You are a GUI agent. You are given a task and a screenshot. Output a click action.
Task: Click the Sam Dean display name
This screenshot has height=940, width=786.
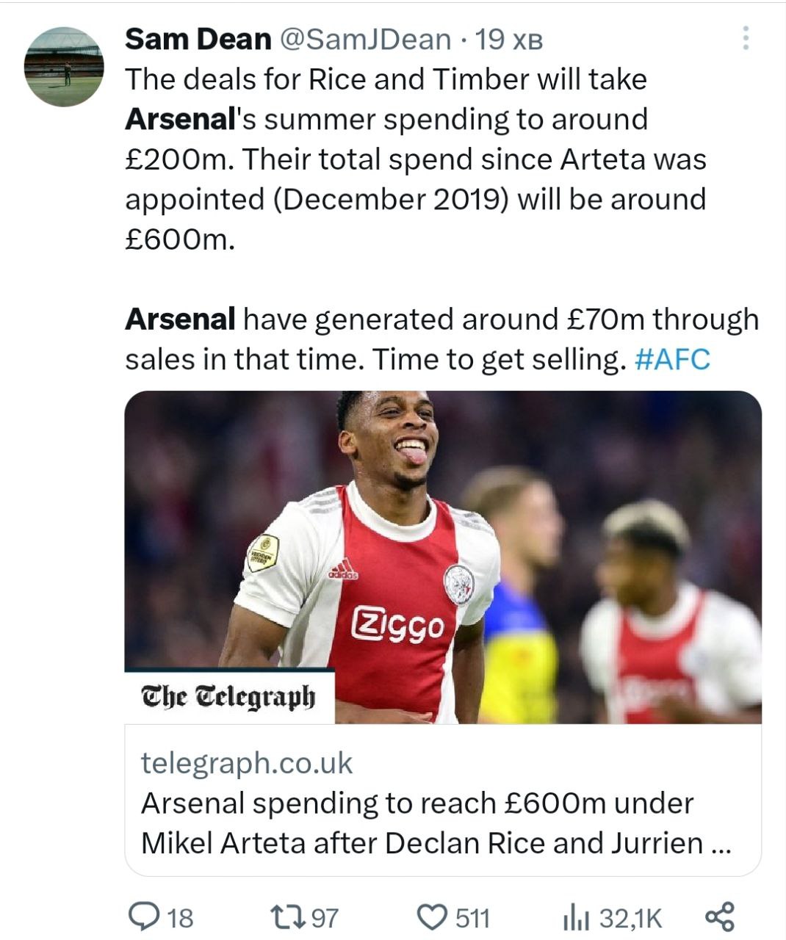pyautogui.click(x=198, y=39)
